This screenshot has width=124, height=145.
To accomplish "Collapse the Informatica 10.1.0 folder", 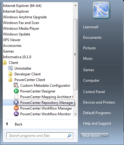I will pyautogui.click(x=17, y=57).
